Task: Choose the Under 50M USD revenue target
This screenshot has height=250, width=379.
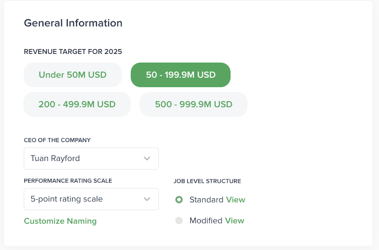Action: click(72, 75)
